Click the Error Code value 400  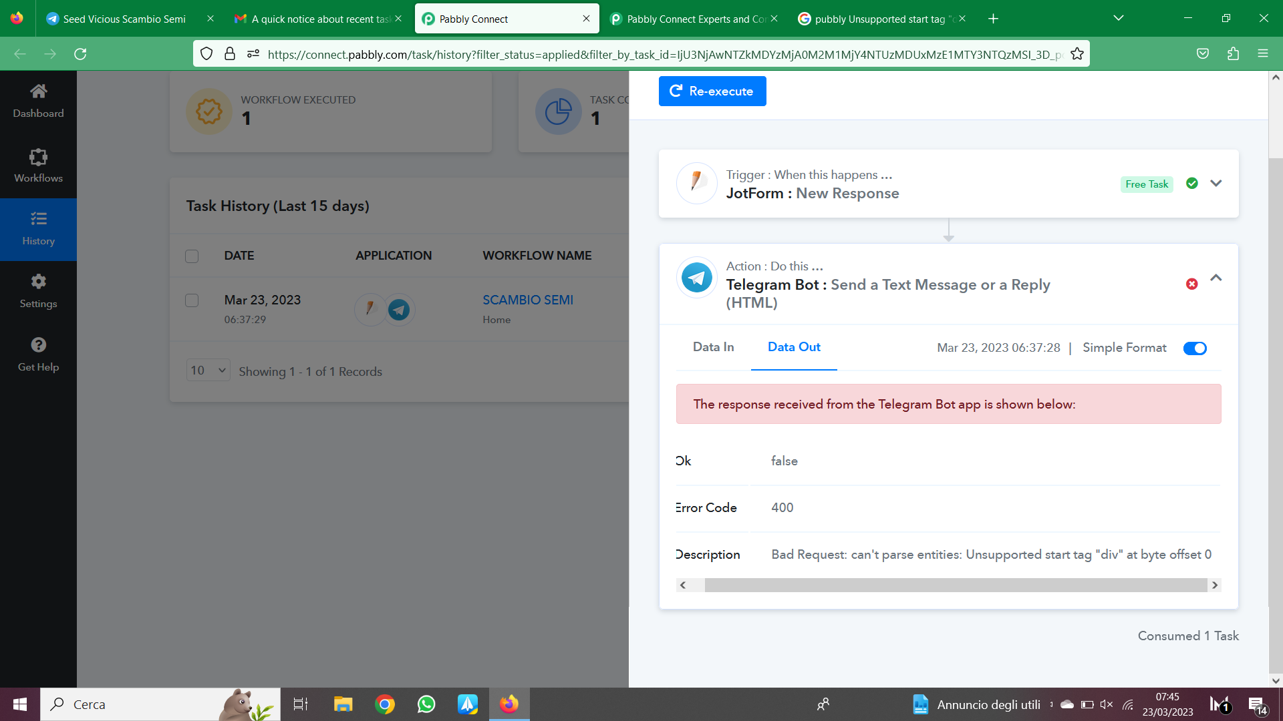(x=782, y=508)
